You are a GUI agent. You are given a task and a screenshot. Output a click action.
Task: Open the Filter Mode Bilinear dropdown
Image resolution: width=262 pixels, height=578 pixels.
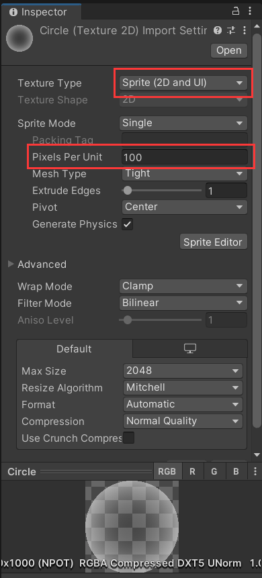(183, 303)
